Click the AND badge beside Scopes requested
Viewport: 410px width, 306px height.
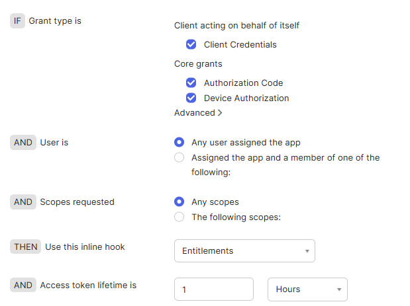point(23,202)
